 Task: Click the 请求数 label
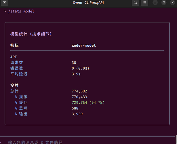click(17, 62)
